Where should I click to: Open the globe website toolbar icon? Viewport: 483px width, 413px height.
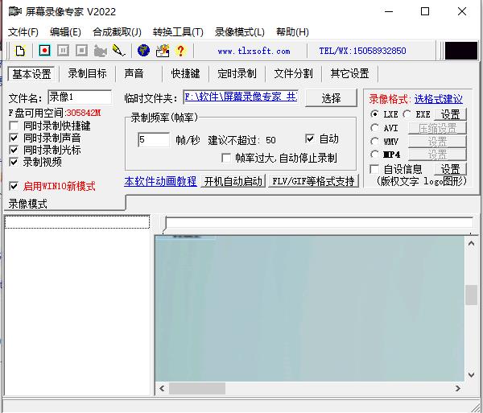coord(143,51)
